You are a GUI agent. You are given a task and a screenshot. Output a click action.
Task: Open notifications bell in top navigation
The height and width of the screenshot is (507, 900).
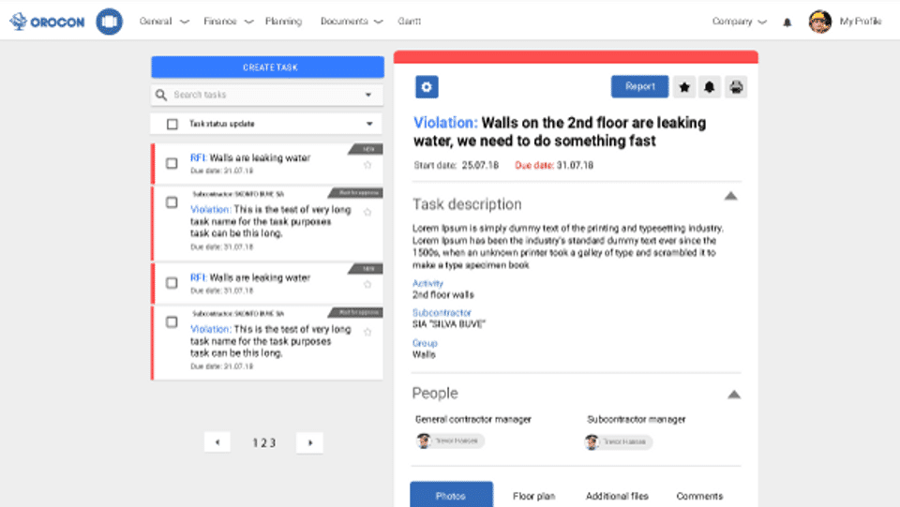pyautogui.click(x=787, y=22)
